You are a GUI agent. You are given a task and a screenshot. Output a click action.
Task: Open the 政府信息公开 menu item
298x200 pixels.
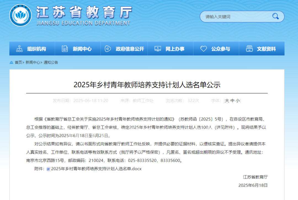tap(130, 49)
